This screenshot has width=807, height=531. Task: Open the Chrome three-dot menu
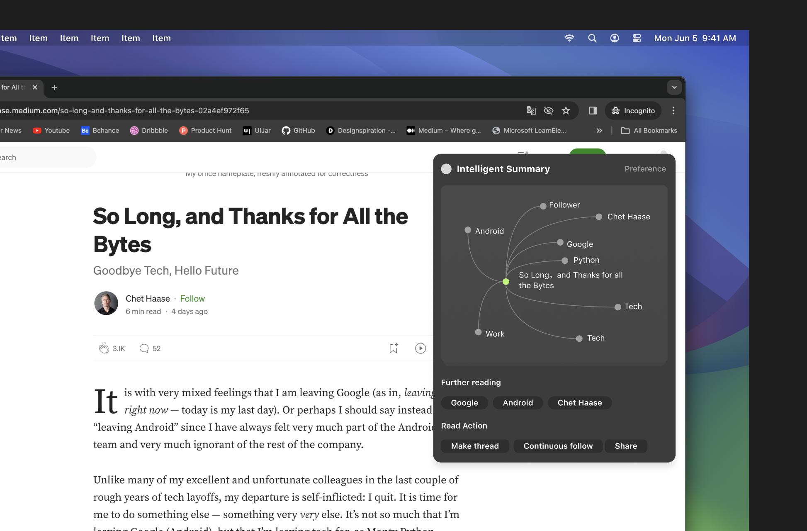[673, 110]
